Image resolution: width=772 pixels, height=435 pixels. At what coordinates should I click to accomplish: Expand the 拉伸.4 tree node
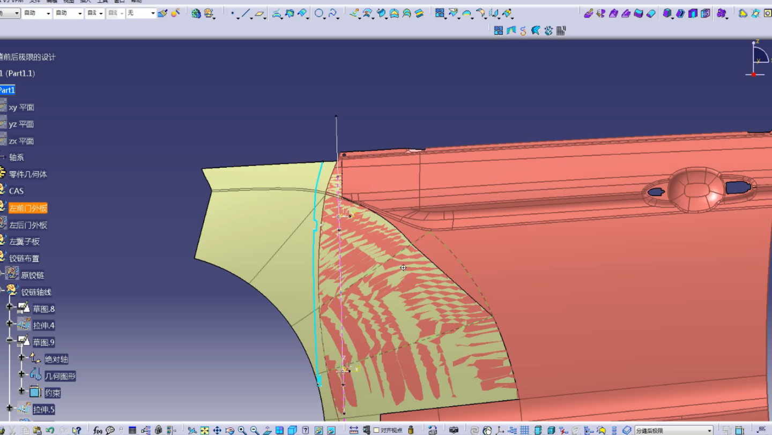coord(9,324)
